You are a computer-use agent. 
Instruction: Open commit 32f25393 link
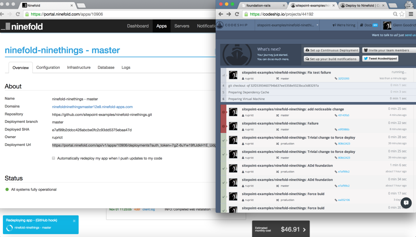344,78
